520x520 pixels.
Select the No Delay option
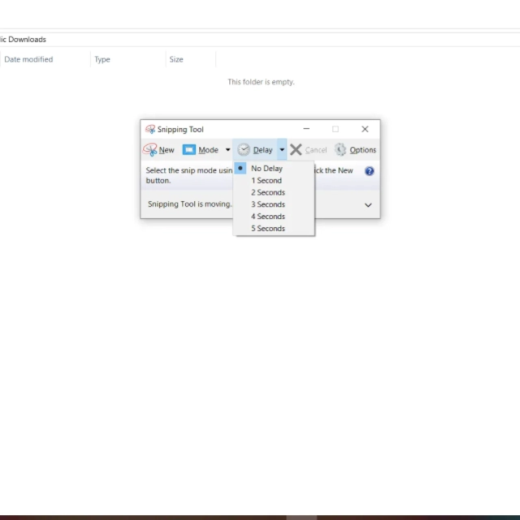click(x=266, y=169)
